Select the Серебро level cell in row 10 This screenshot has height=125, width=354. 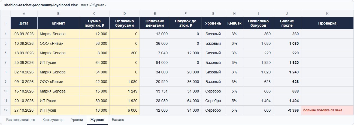(x=213, y=91)
